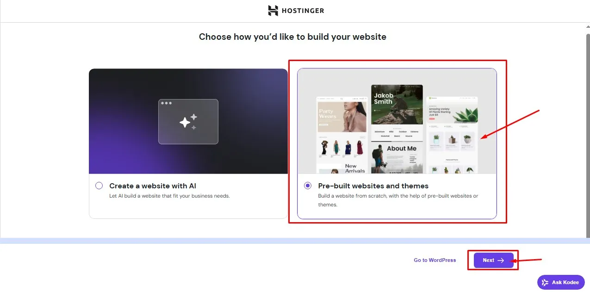
Task: Click the Hostinger logo at the top
Action: [296, 10]
